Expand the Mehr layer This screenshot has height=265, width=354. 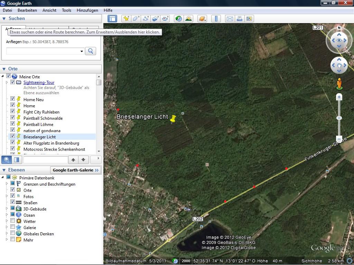tap(7, 239)
